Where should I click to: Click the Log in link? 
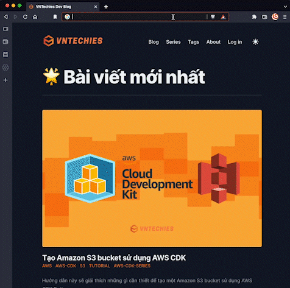click(x=235, y=42)
